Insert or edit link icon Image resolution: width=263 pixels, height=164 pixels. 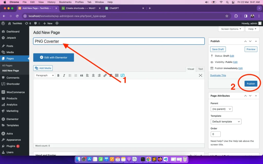[105, 76]
